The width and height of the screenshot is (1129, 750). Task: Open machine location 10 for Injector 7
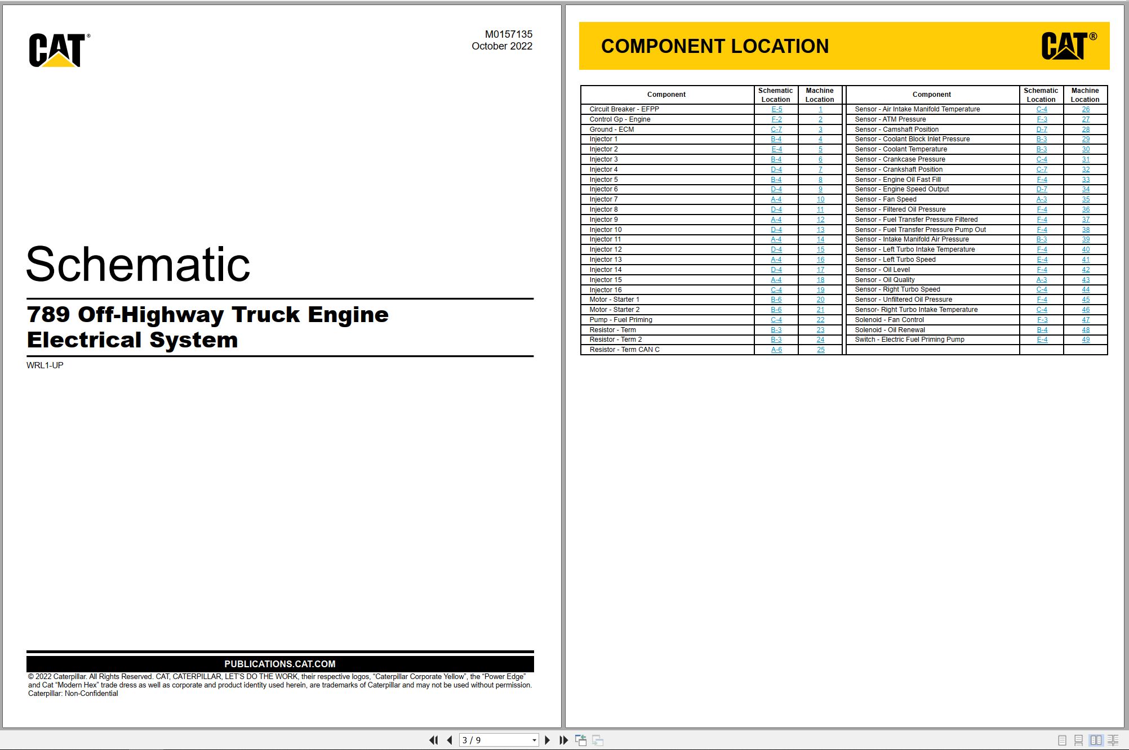pos(820,199)
